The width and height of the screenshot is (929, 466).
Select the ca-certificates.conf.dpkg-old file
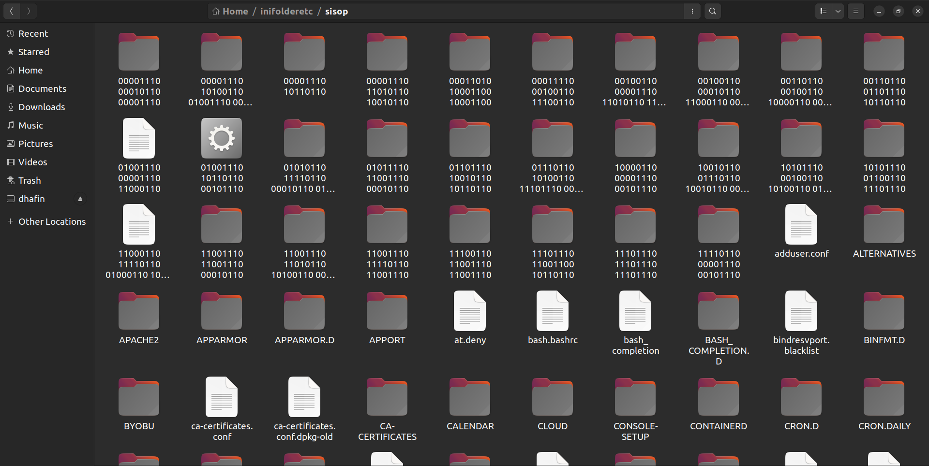(x=304, y=409)
